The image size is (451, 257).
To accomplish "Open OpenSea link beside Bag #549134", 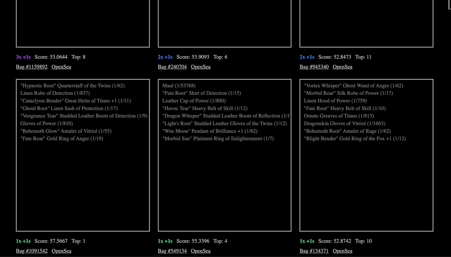I will (200, 251).
